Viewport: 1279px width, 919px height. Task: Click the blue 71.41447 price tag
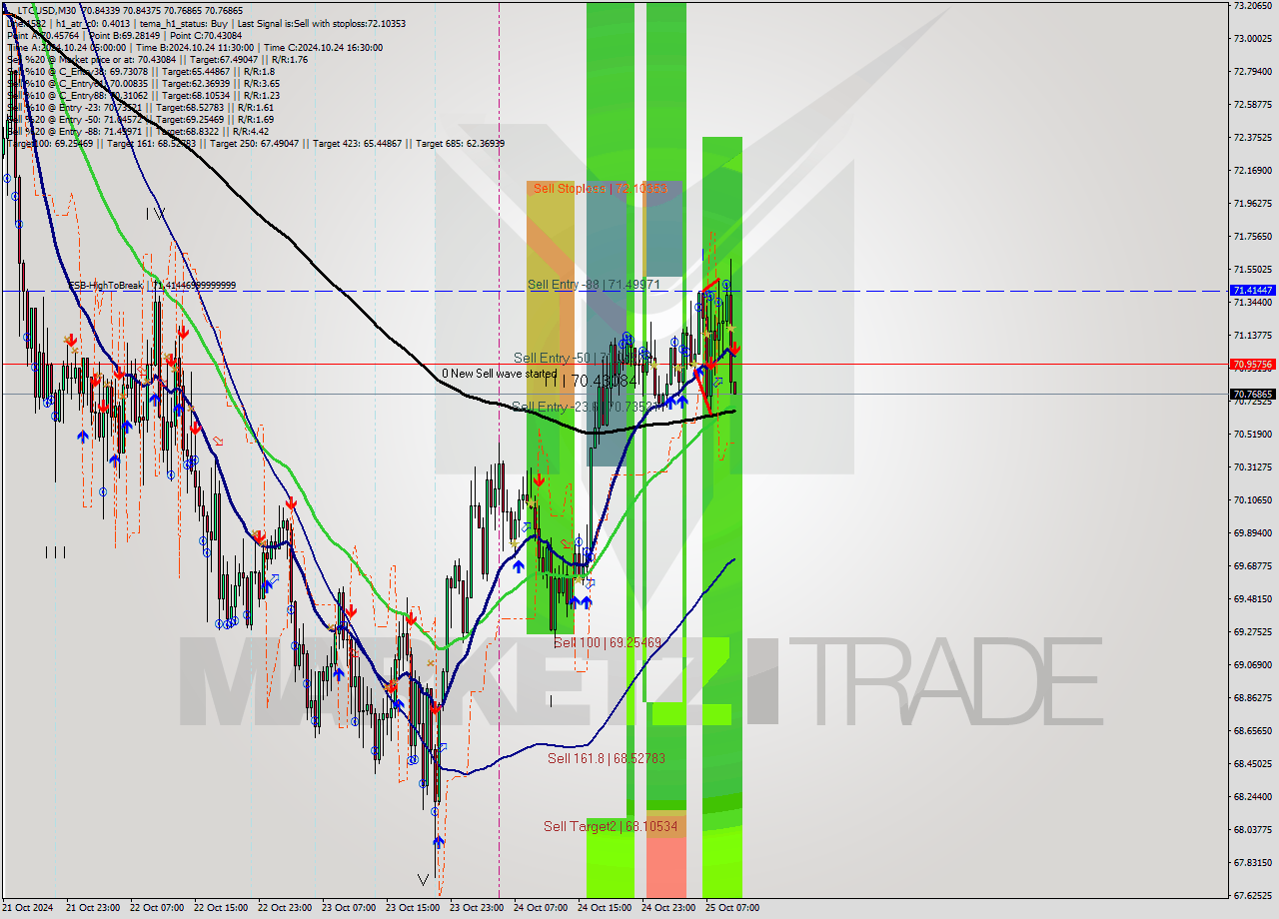click(1253, 290)
